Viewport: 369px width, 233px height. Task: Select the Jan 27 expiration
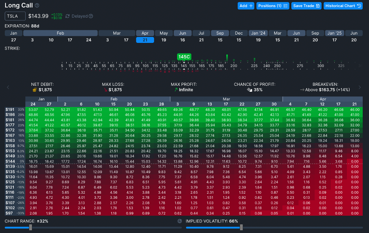click(14, 40)
